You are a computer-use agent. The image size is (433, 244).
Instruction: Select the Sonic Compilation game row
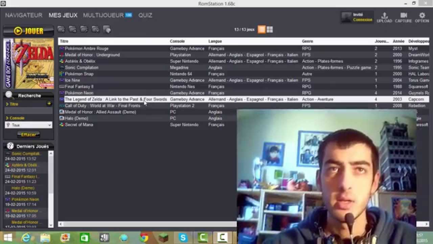coord(244,67)
